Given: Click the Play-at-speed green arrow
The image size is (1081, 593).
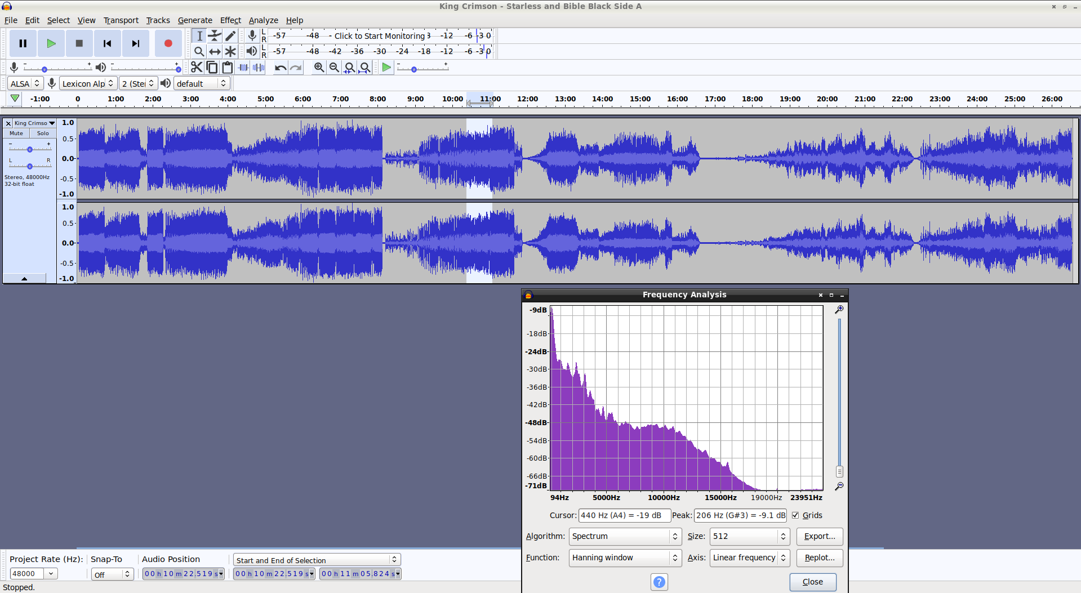Looking at the screenshot, I should (x=386, y=68).
